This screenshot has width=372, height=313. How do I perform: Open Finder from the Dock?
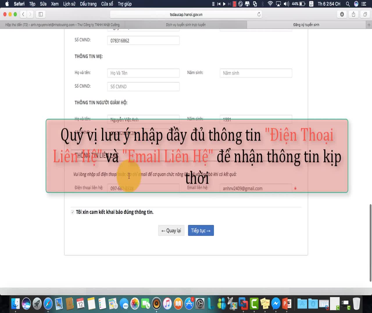tap(15, 304)
